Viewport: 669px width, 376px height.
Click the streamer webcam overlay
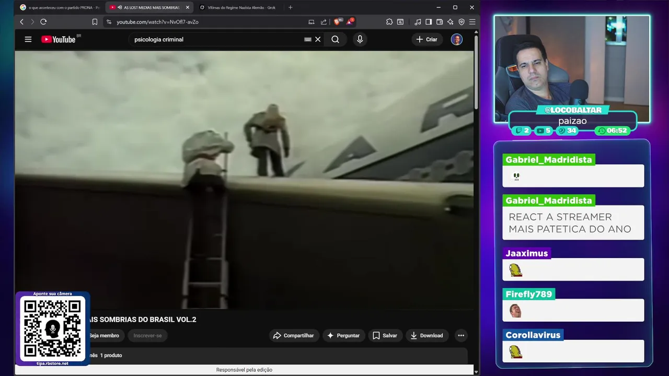pyautogui.click(x=572, y=69)
